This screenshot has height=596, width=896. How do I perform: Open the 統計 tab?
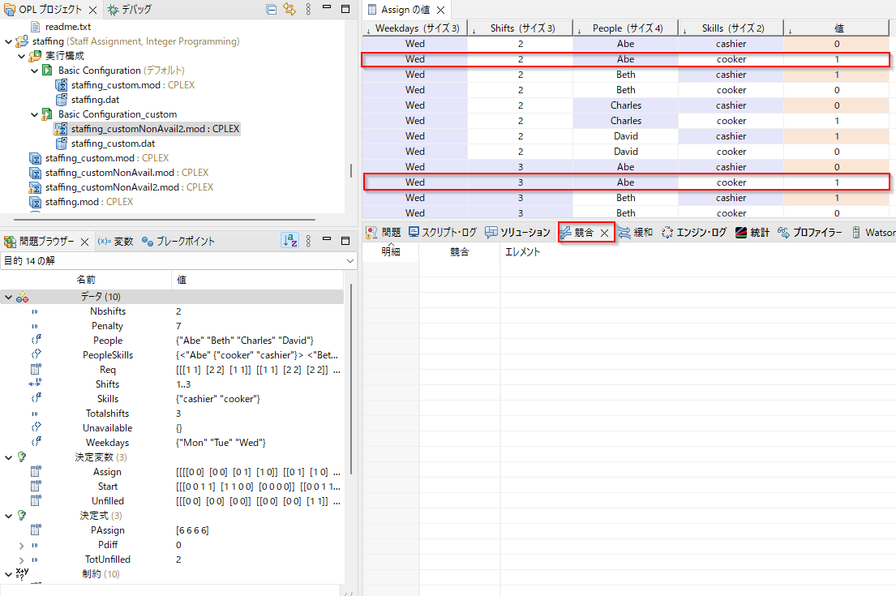(752, 232)
